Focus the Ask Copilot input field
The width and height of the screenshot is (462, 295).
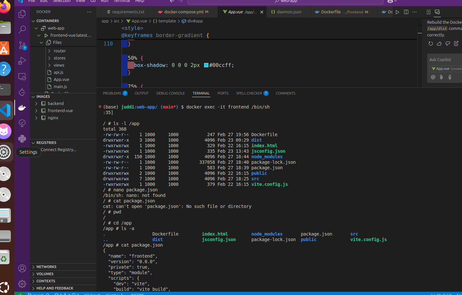click(445, 59)
